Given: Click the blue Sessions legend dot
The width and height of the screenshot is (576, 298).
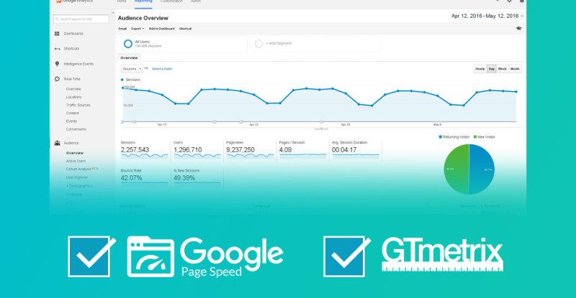Looking at the screenshot, I should [122, 80].
